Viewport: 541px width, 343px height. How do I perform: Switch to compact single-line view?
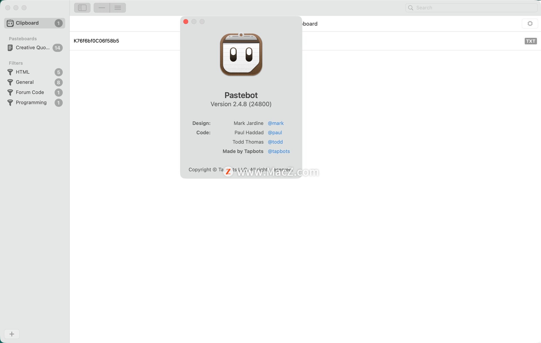tap(102, 8)
